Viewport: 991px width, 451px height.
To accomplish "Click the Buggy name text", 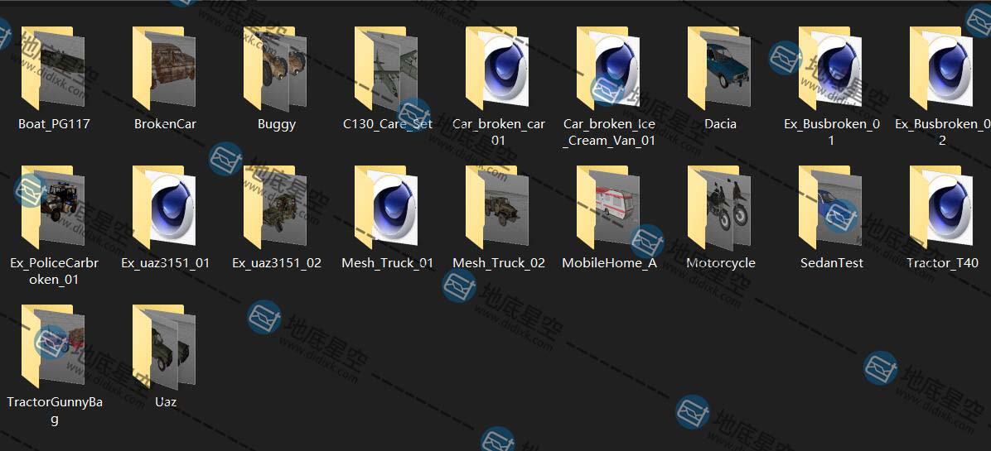I will tap(277, 124).
